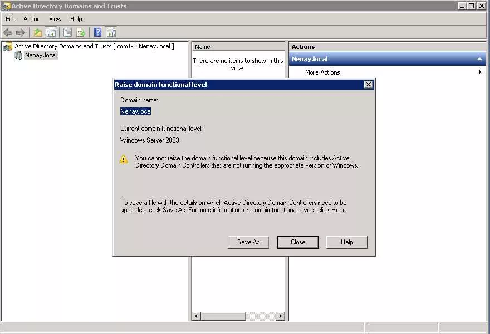Click the root console tree node icon
The width and height of the screenshot is (490, 334).
(x=7, y=46)
